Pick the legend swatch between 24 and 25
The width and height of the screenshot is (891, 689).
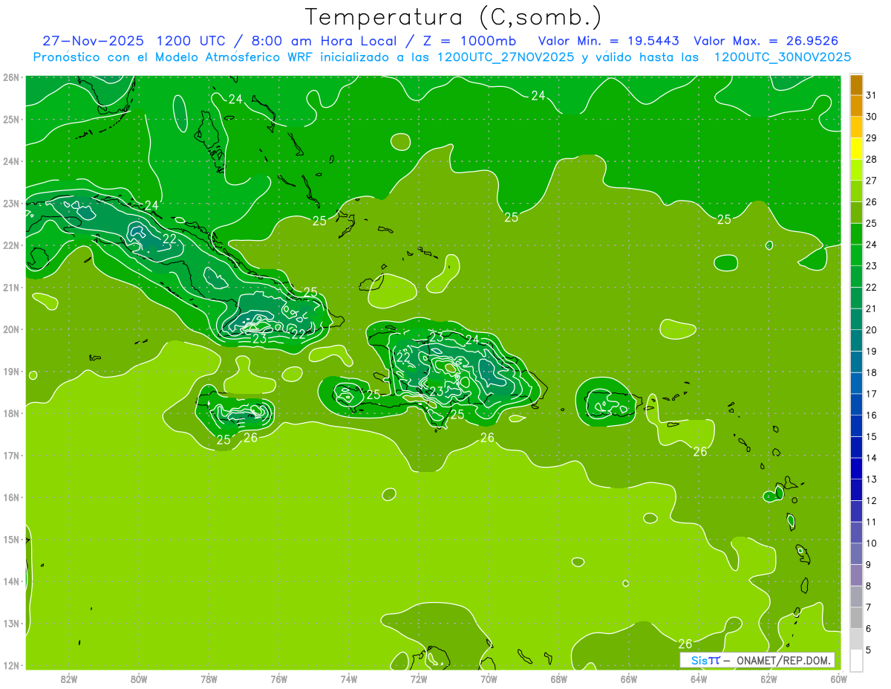click(856, 233)
